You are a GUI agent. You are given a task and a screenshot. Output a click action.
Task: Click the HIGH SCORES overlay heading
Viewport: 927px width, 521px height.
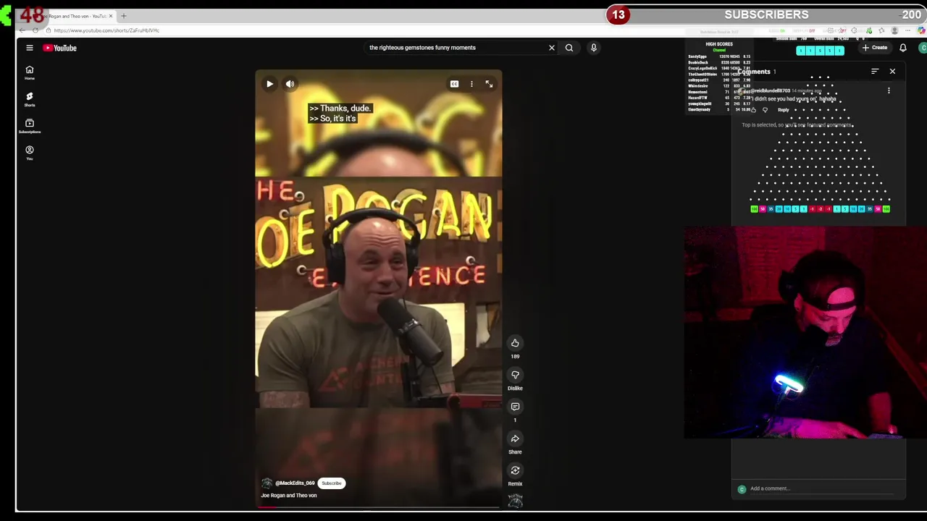pyautogui.click(x=719, y=44)
